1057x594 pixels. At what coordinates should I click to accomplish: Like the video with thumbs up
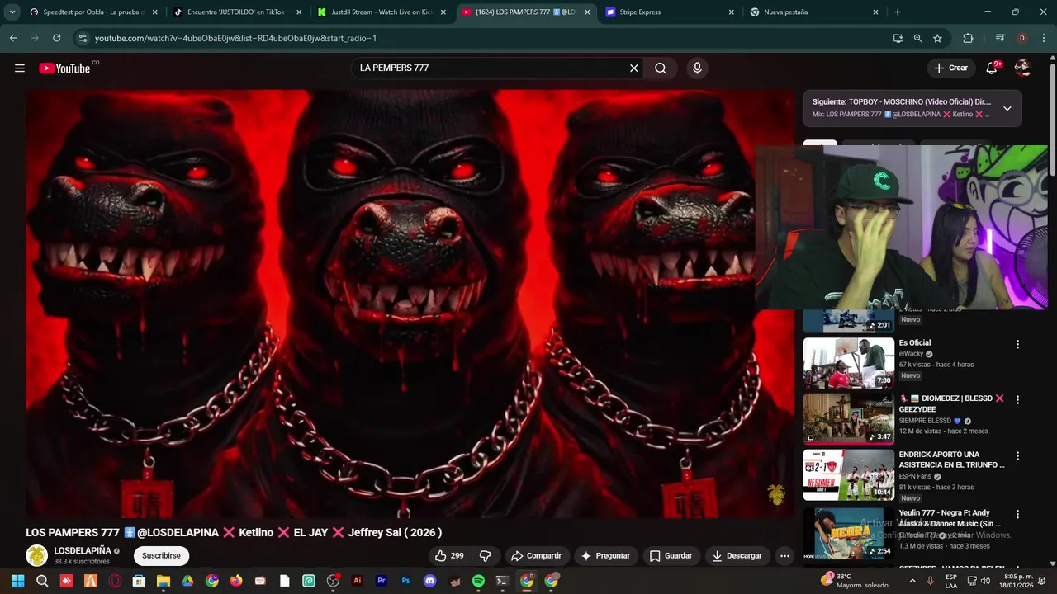click(449, 556)
